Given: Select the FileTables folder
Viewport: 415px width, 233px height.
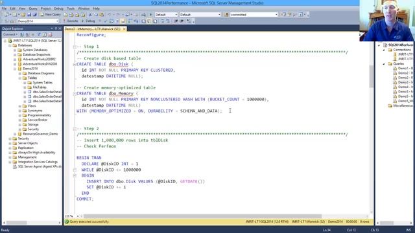Looking at the screenshot, I should pyautogui.click(x=40, y=87).
